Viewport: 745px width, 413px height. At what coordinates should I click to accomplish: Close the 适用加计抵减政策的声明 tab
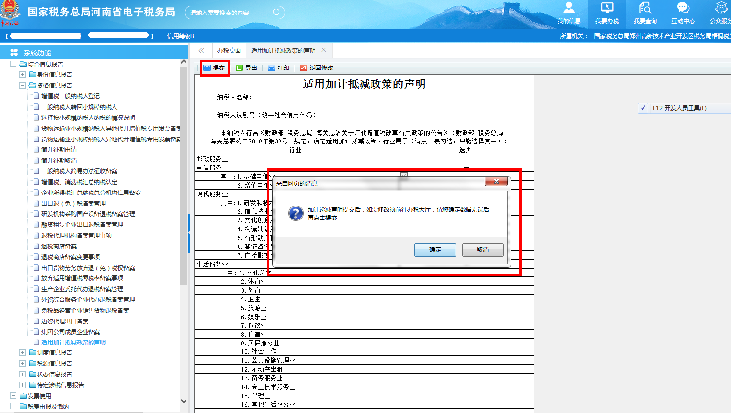click(324, 50)
